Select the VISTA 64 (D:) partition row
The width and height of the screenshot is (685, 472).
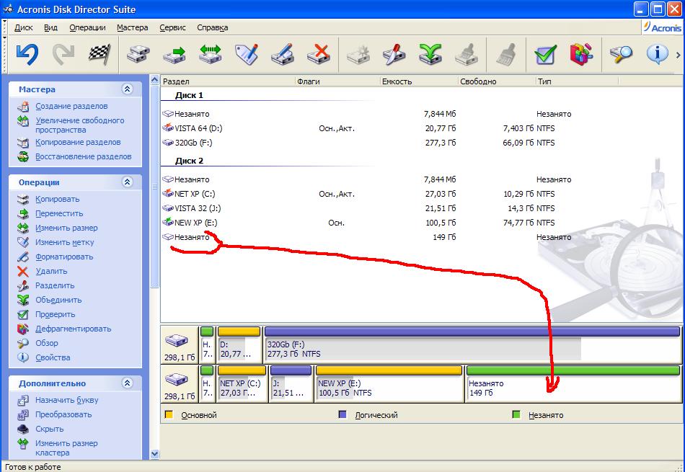point(367,128)
